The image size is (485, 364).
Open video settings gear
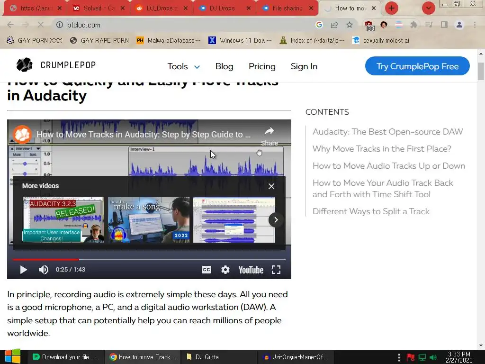click(225, 270)
